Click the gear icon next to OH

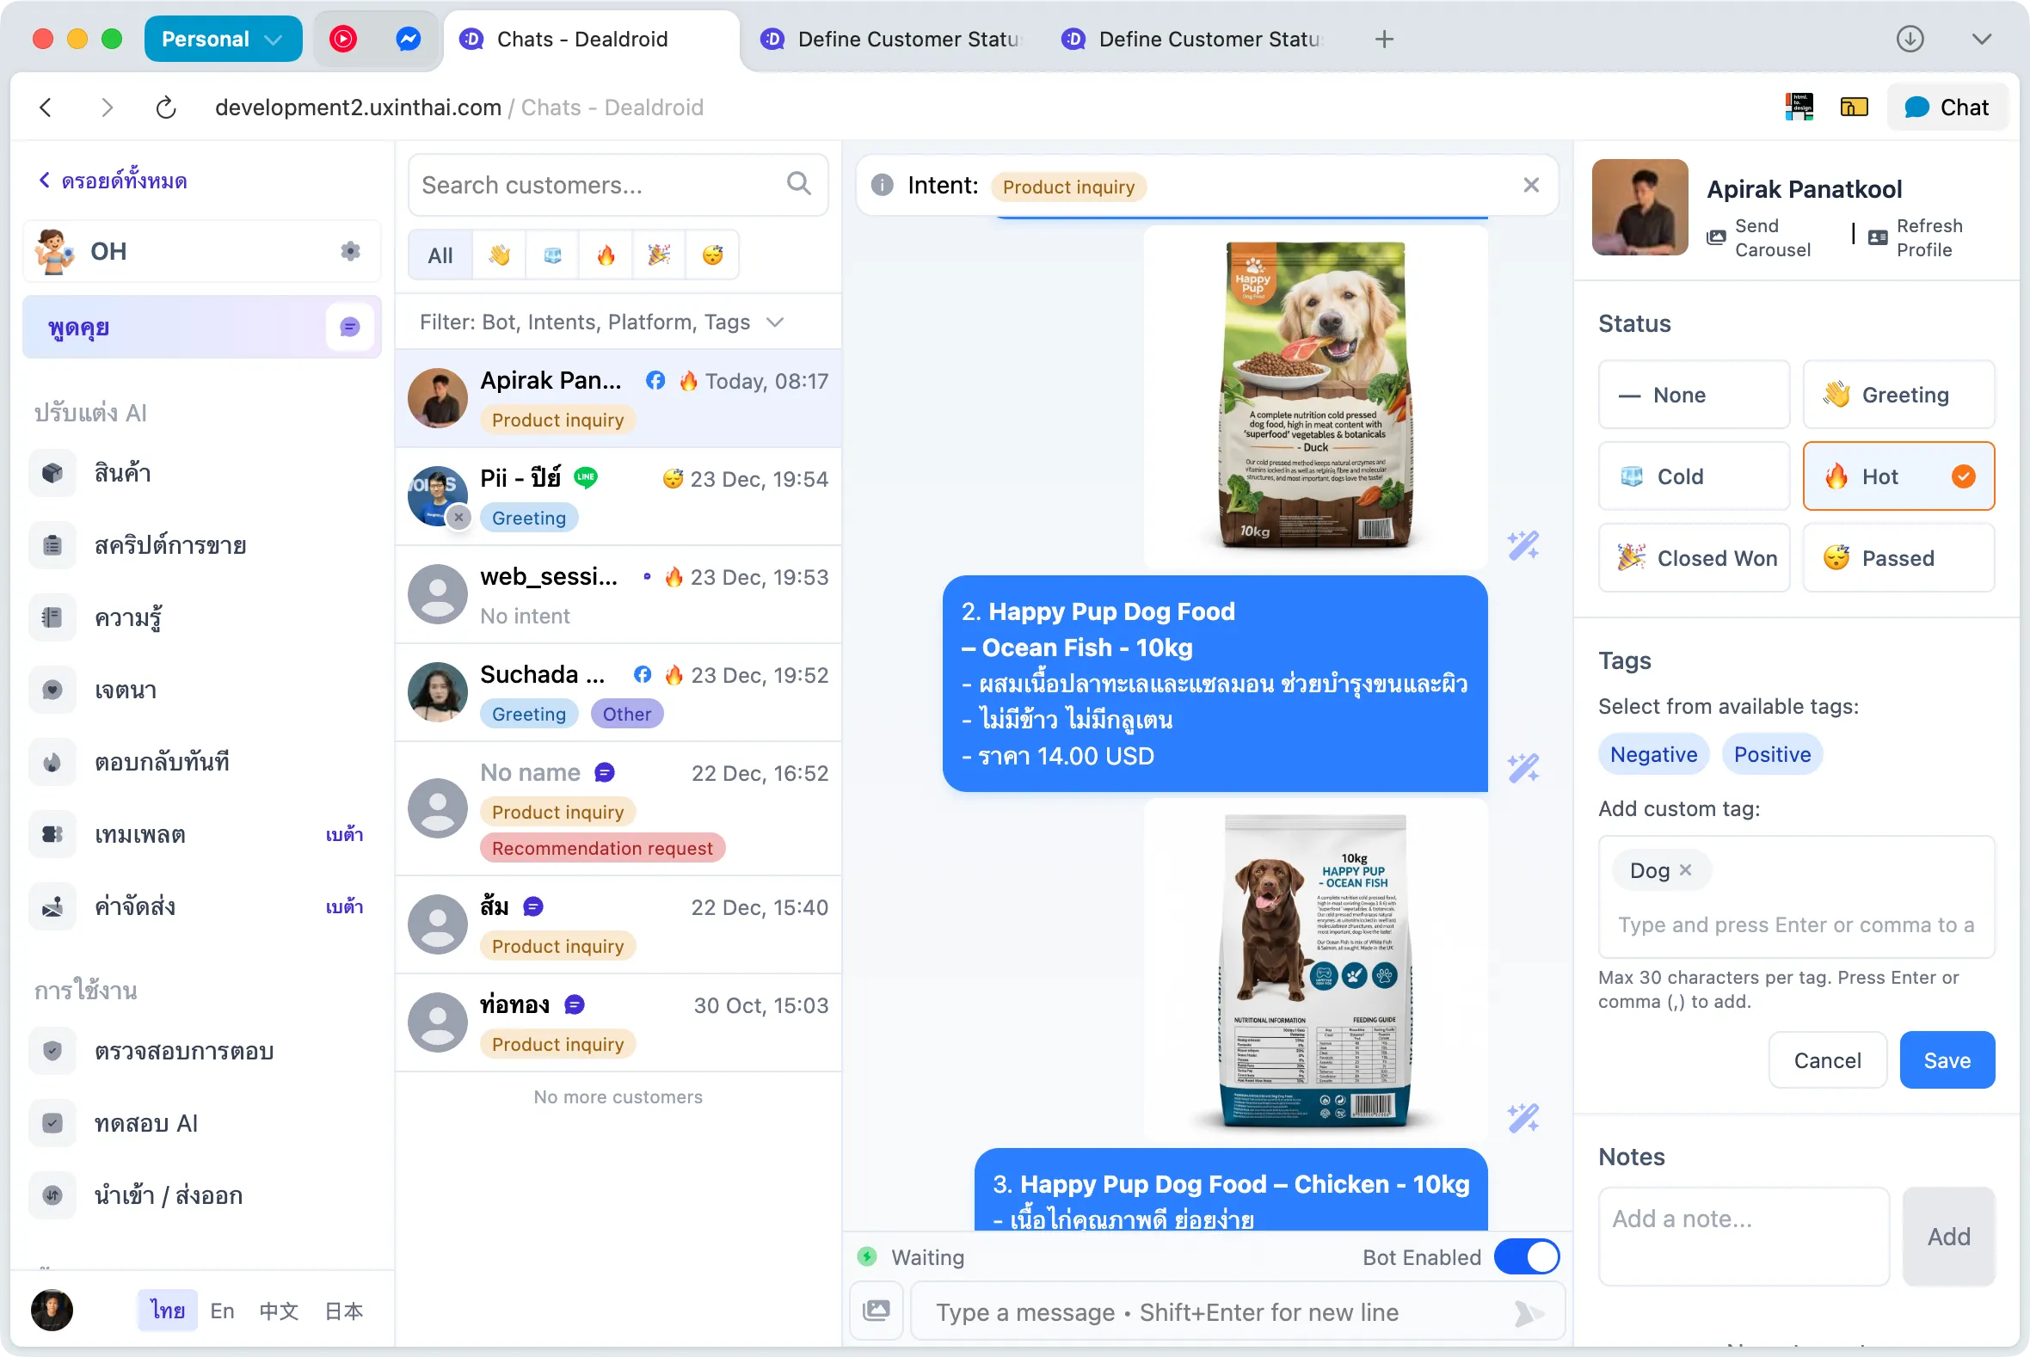tap(350, 251)
